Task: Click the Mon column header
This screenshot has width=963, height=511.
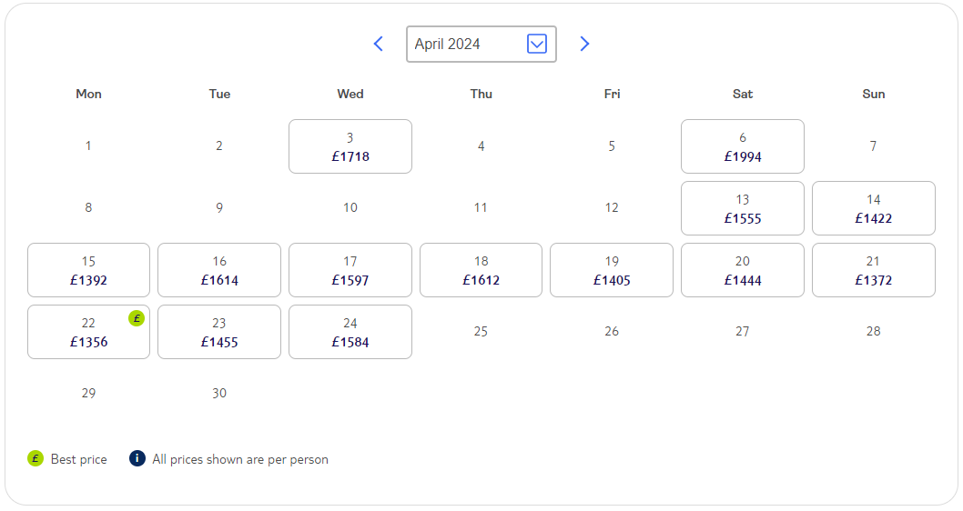Action: coord(88,94)
